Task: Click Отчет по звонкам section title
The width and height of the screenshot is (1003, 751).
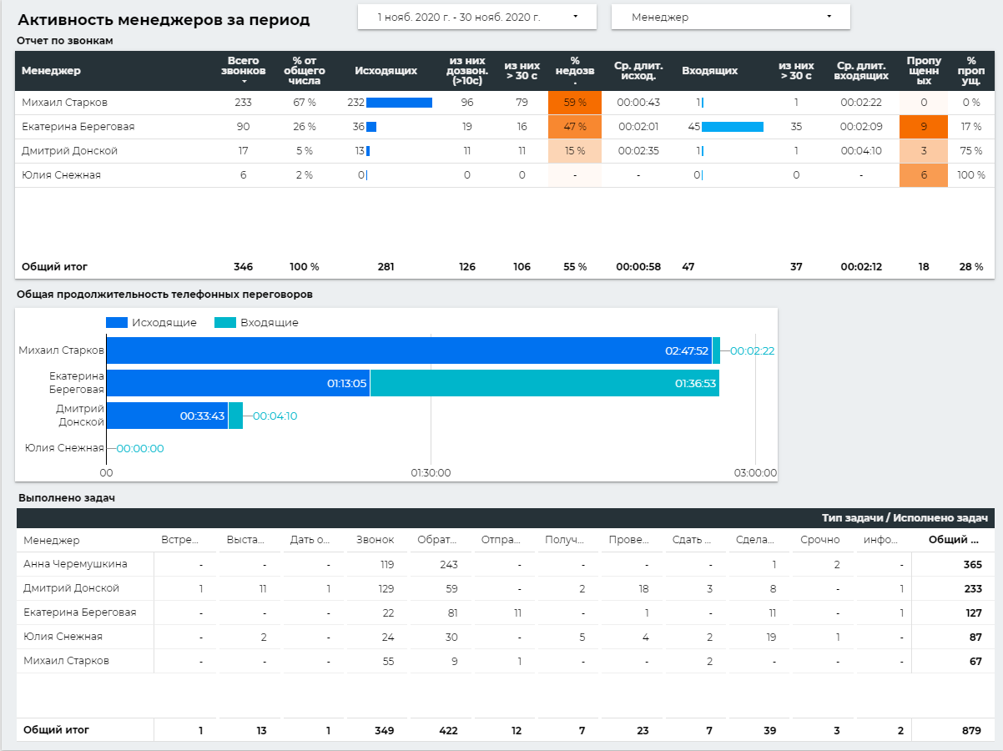Action: coord(65,40)
